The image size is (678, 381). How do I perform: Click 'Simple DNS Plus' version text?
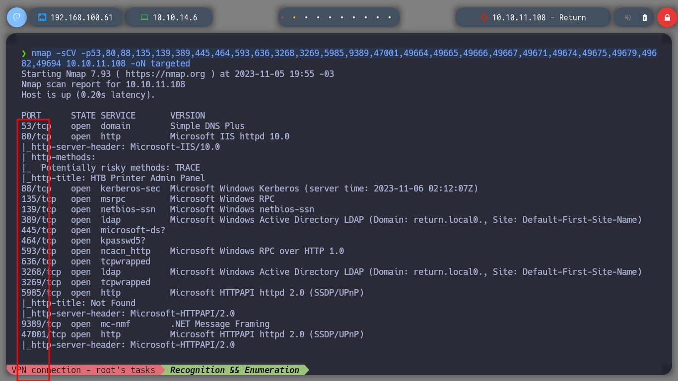click(x=207, y=126)
